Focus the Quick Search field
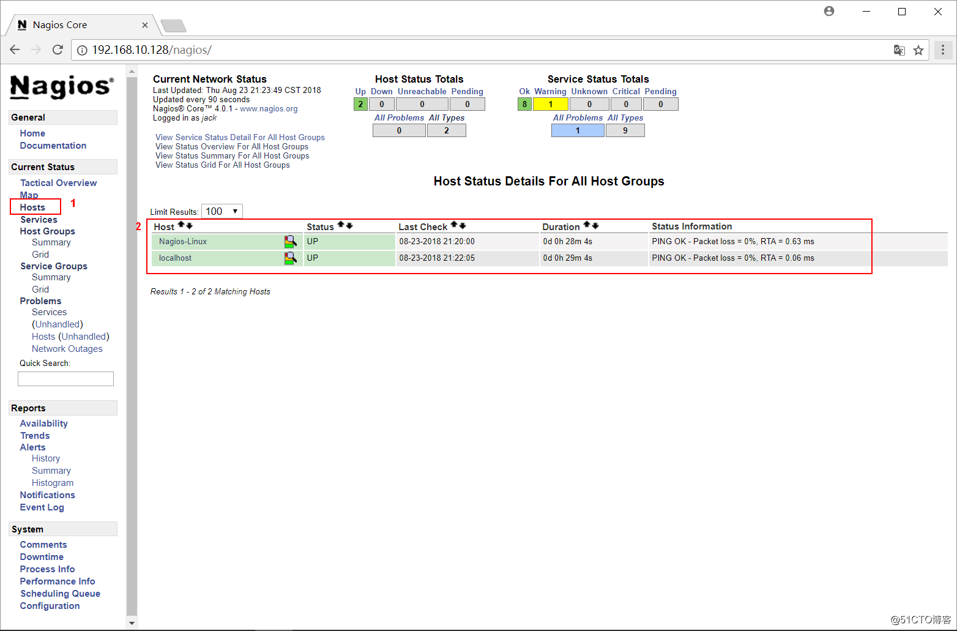Viewport: 957px width, 631px height. pos(65,379)
